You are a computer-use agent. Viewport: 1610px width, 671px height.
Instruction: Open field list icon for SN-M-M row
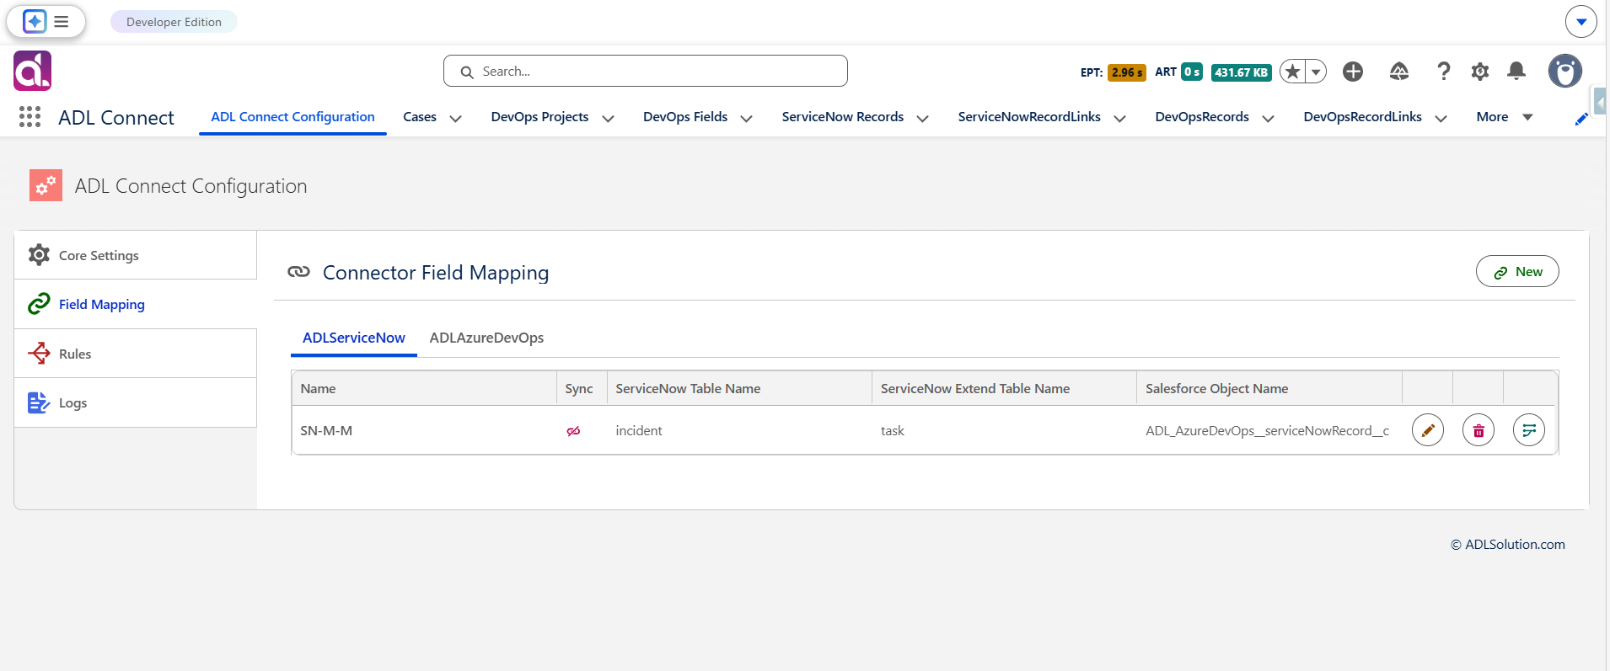pyautogui.click(x=1528, y=430)
